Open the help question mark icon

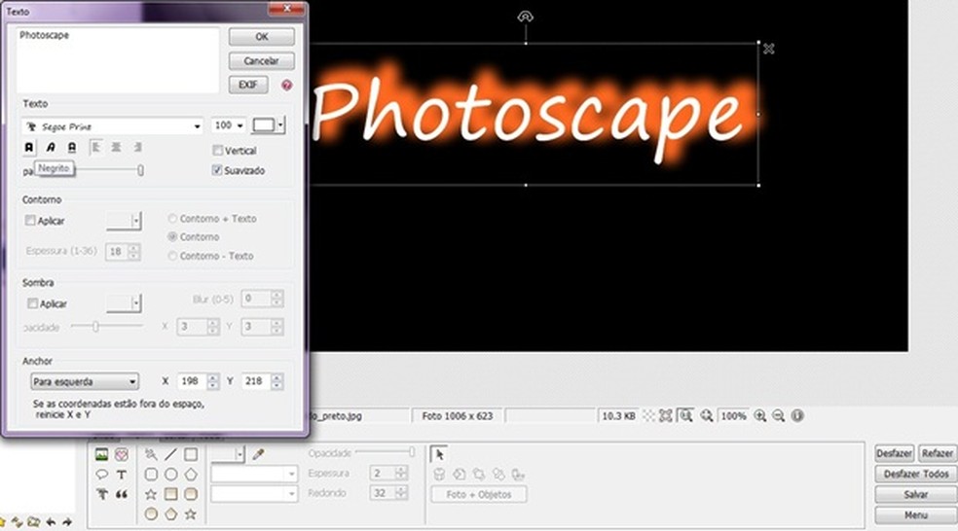286,85
